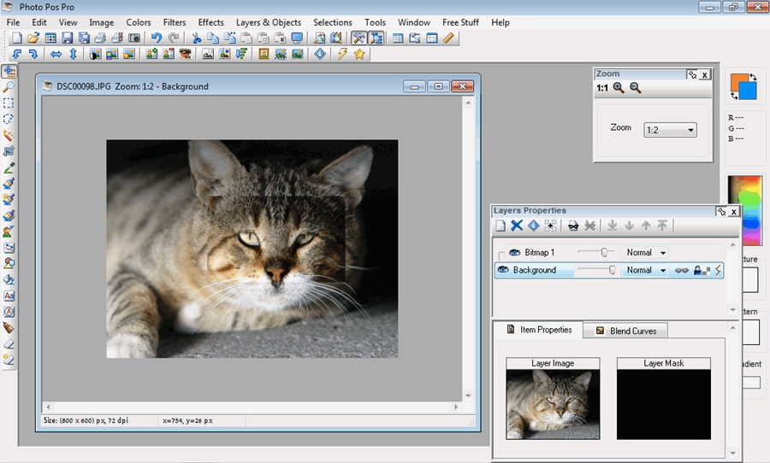This screenshot has width=770, height=463.
Task: Select the color picker eyedropper tool
Action: tap(9, 167)
